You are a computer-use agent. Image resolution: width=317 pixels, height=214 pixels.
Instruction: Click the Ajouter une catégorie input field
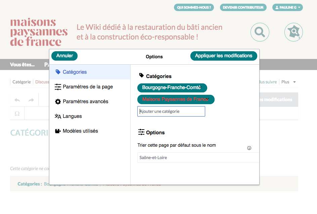pos(171,112)
